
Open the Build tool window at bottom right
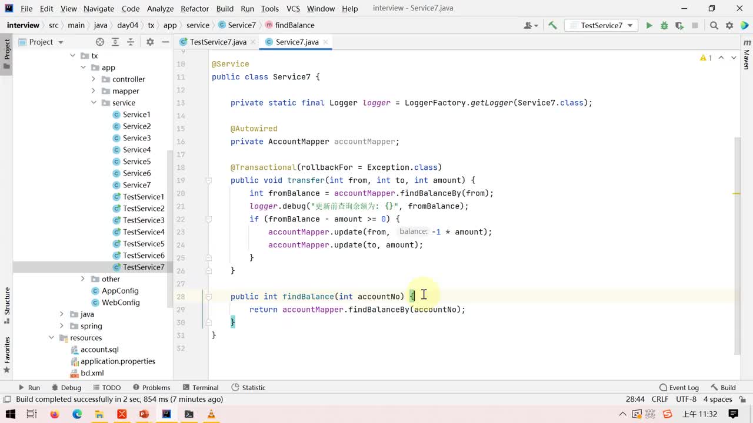click(x=723, y=387)
